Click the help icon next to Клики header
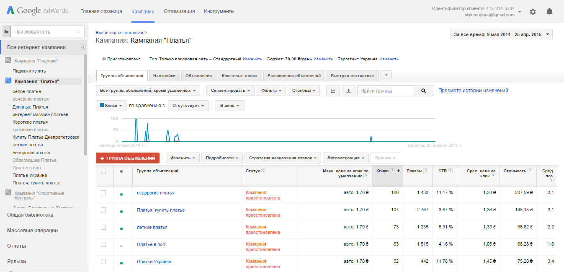The image size is (564, 272). [392, 171]
